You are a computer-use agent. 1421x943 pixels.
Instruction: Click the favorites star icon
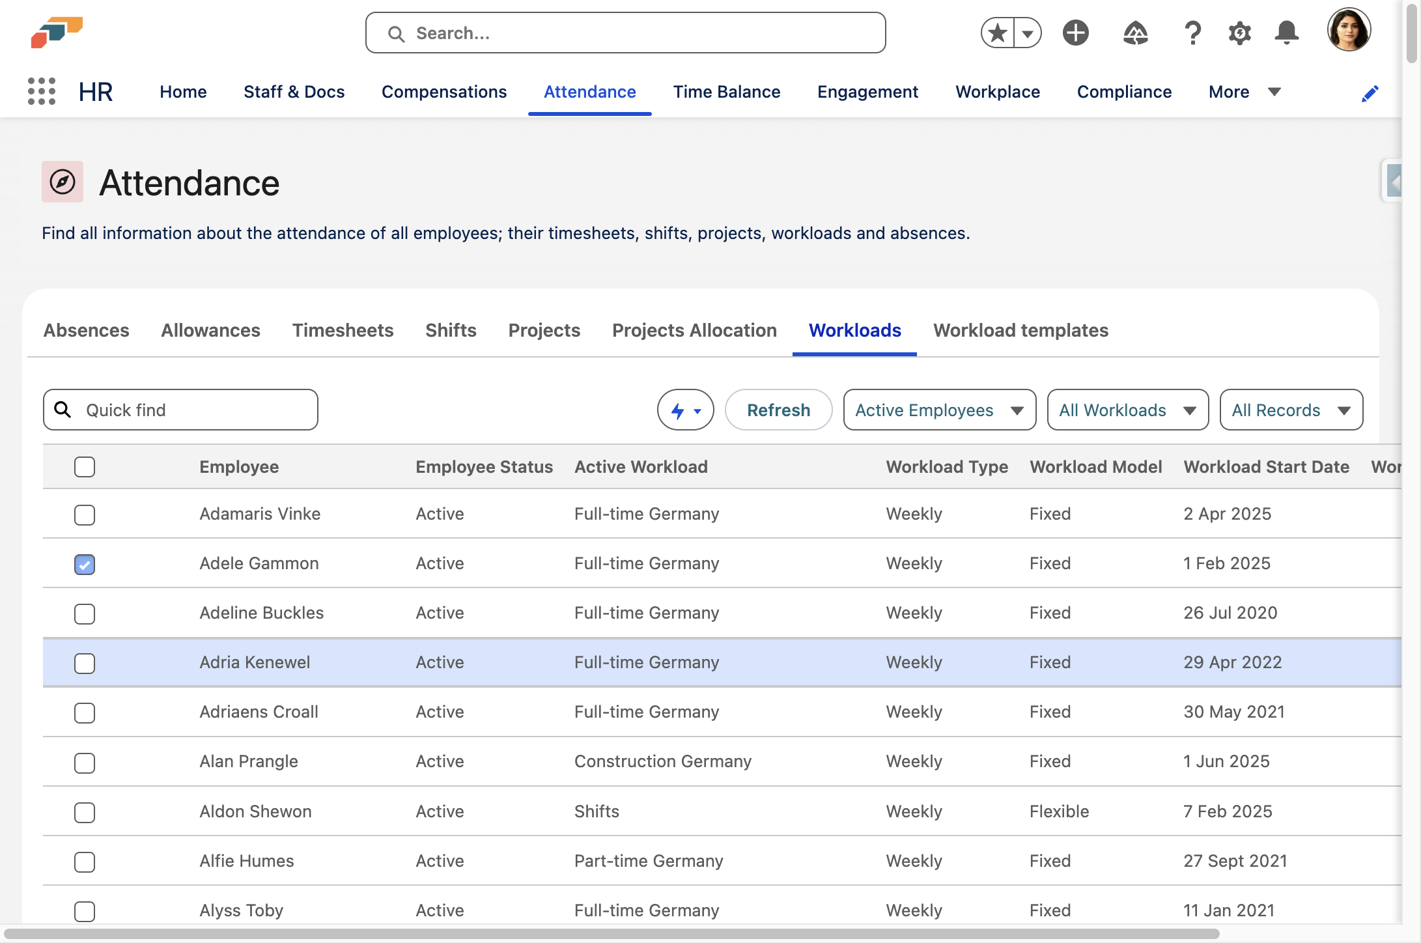(x=996, y=31)
